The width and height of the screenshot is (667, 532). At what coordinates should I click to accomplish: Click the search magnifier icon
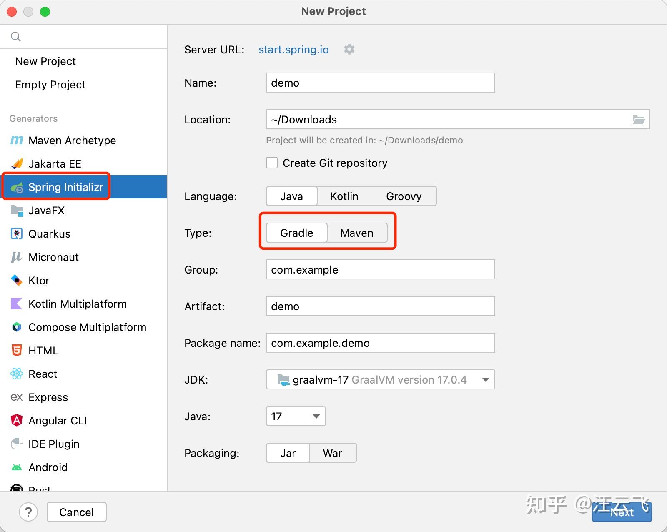pyautogui.click(x=16, y=37)
